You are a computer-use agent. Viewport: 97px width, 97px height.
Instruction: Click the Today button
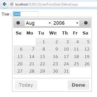coord(26,85)
